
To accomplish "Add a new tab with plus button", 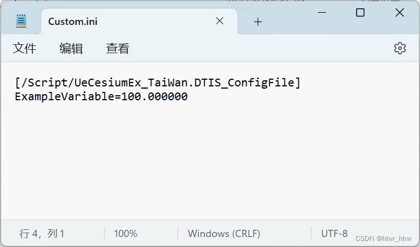I will [x=258, y=22].
